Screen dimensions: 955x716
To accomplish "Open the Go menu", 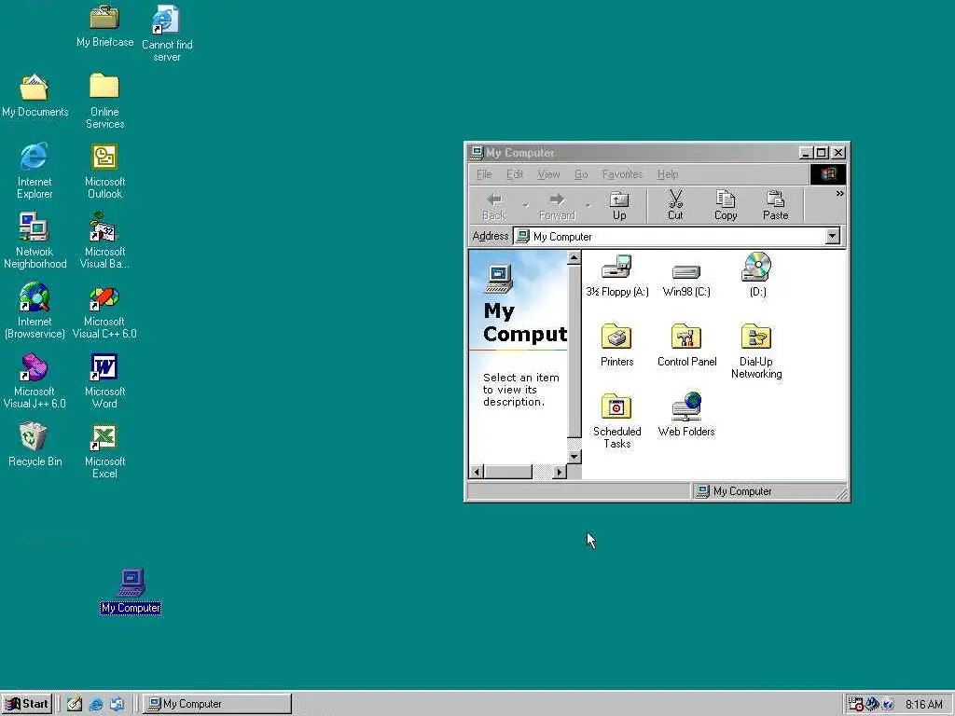I will [581, 174].
